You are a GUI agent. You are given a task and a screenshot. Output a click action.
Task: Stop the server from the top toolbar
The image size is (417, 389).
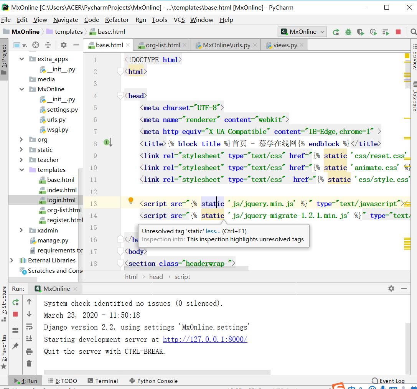(x=398, y=32)
